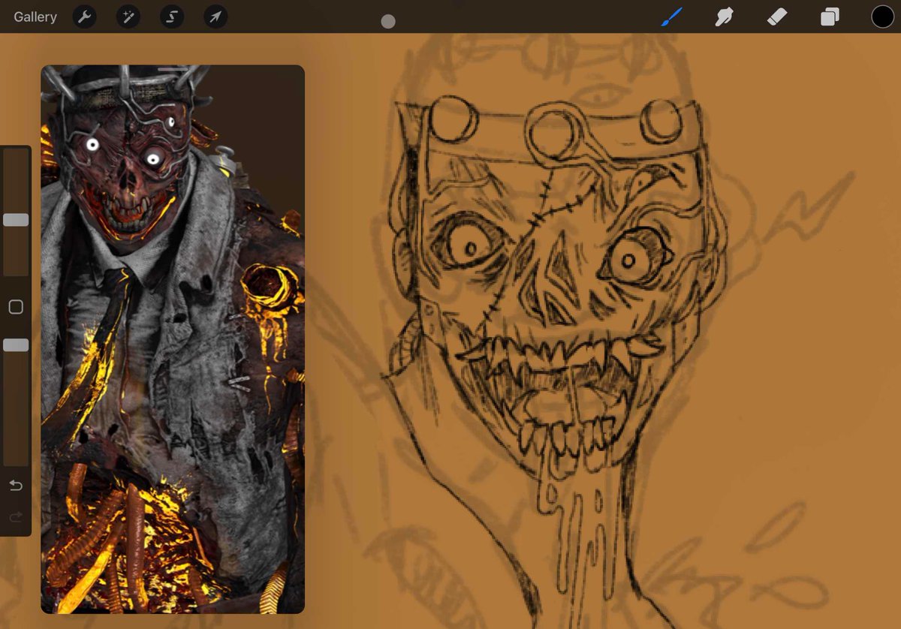Select the Eraser tool

point(777,17)
